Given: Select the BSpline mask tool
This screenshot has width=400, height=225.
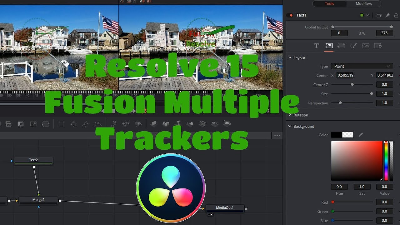Looking at the screenshot, I should (98, 124).
